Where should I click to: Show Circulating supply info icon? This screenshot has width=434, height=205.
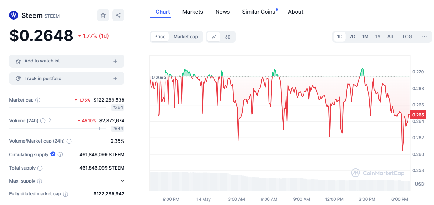pyautogui.click(x=60, y=155)
